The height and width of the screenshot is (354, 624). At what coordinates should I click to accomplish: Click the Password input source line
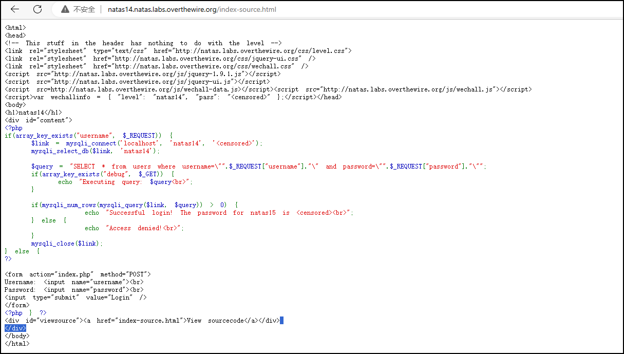pyautogui.click(x=74, y=290)
